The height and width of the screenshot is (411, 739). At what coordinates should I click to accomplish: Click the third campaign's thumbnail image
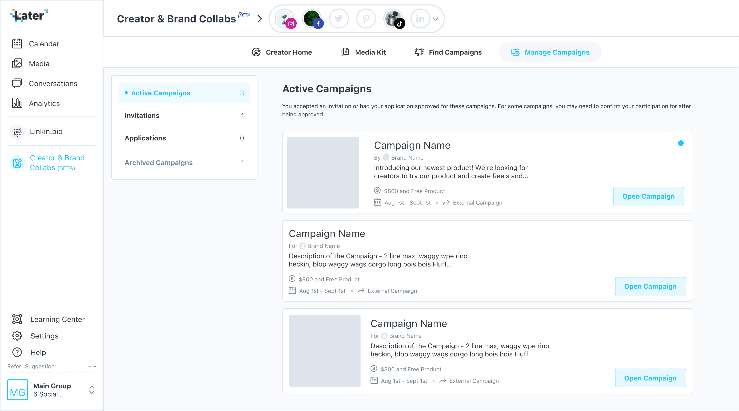tap(324, 351)
